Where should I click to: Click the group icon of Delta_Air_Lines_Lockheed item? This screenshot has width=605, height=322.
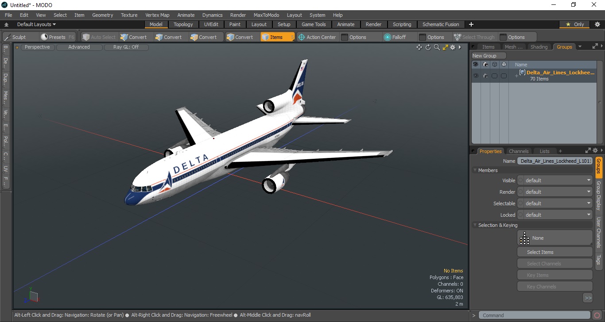click(522, 73)
